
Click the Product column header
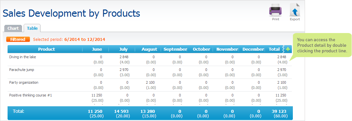pos(46,49)
